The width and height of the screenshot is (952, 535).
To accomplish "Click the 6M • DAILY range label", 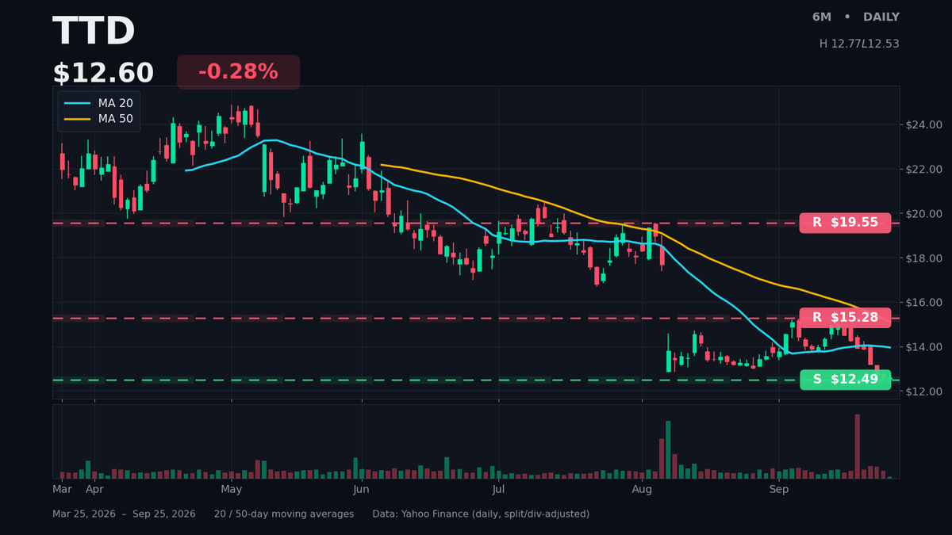I will tap(855, 17).
